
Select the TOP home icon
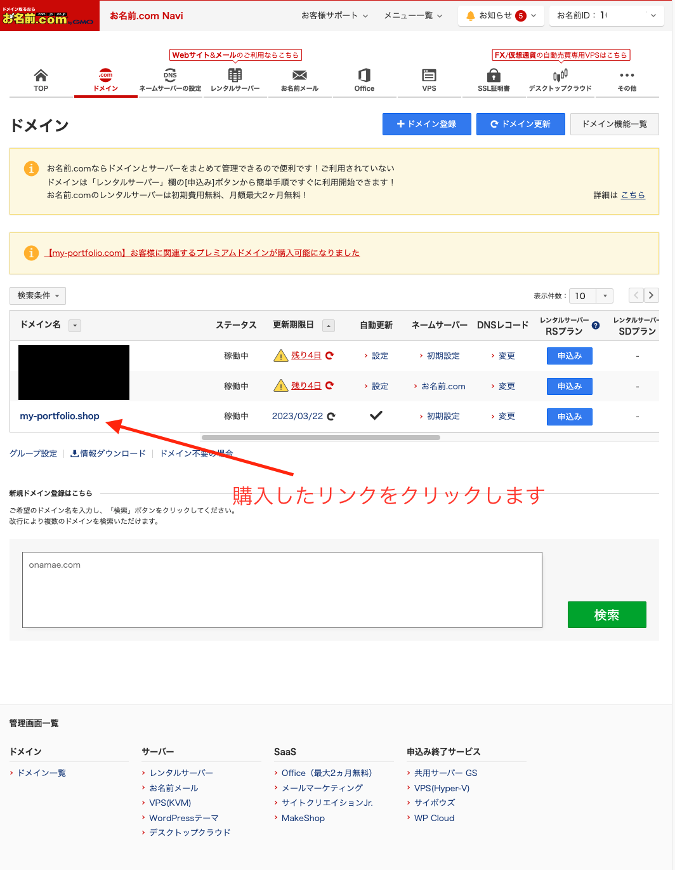point(40,74)
